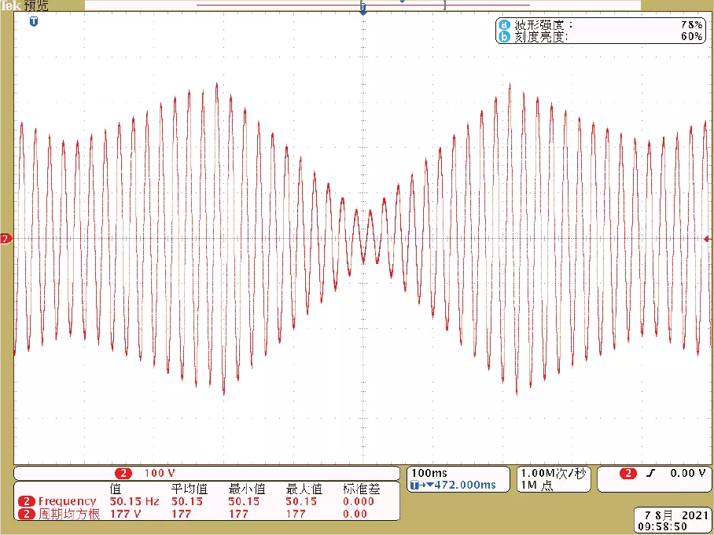Viewport: 714px width, 535px height.
Task: Click the 78% waveform intensity value
Action: (x=692, y=24)
